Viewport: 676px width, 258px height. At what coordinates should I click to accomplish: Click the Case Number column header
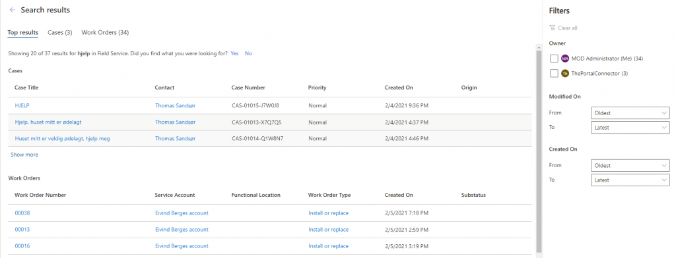(248, 88)
